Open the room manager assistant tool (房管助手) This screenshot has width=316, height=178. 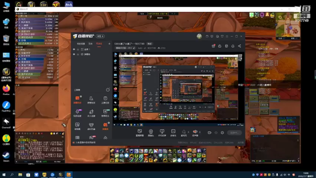tap(91, 100)
